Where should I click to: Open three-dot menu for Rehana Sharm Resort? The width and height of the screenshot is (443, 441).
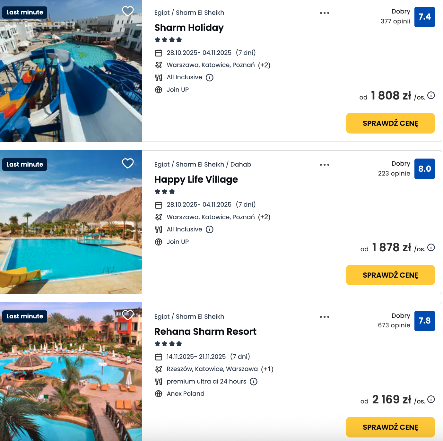(325, 317)
